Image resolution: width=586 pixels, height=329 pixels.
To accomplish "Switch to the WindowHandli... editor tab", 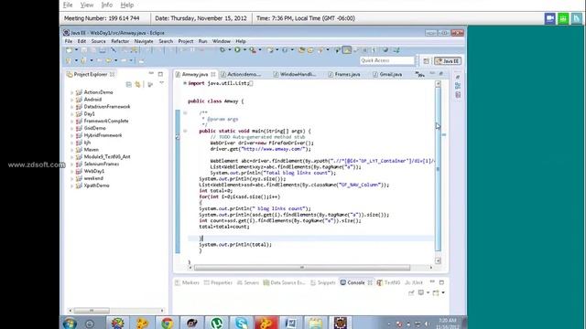I will (295, 74).
